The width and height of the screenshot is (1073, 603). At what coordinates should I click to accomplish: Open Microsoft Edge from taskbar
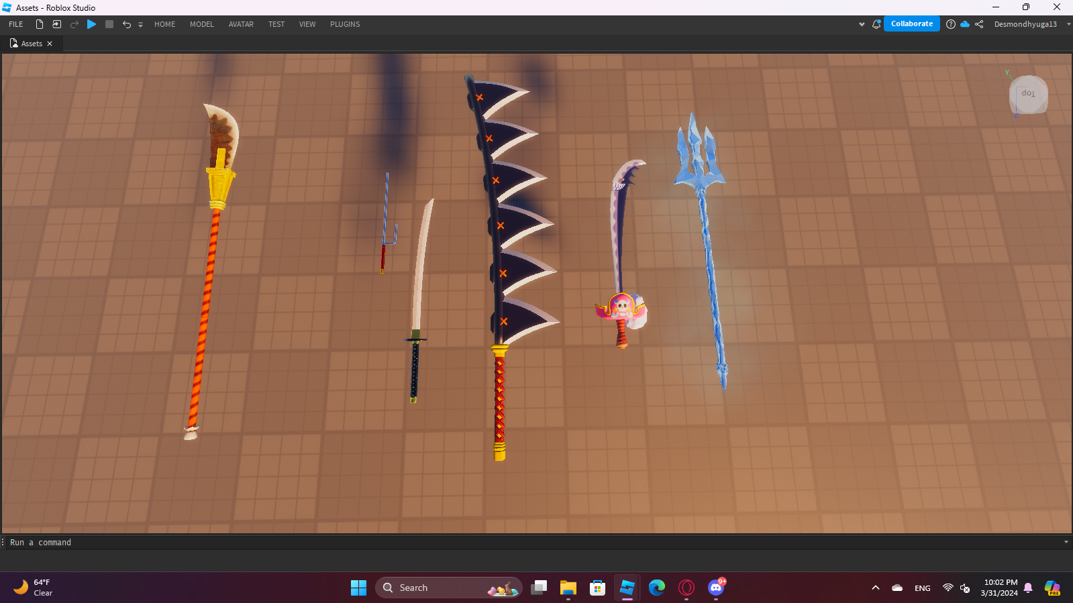click(657, 588)
